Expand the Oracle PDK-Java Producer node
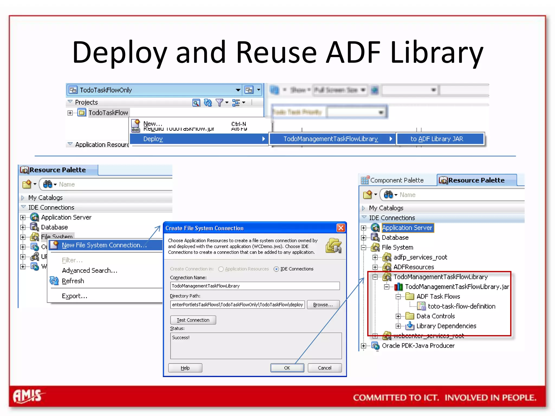 [363, 346]
